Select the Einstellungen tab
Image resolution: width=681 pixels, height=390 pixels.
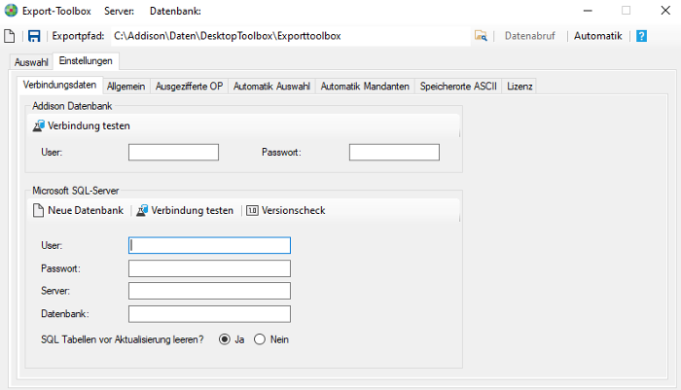86,61
